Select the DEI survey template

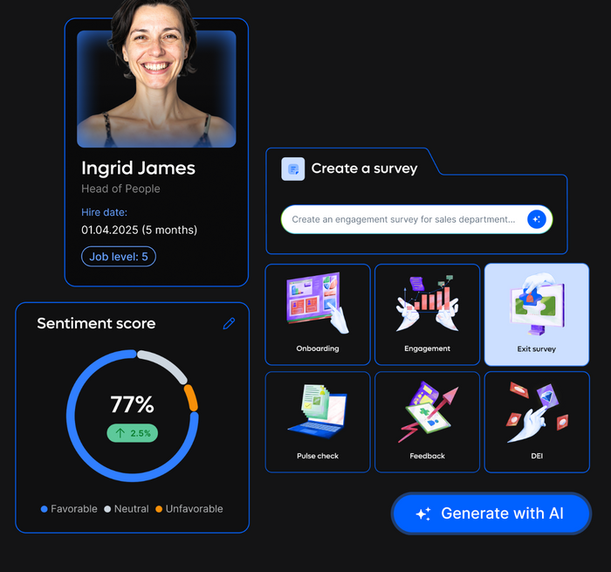tap(537, 422)
